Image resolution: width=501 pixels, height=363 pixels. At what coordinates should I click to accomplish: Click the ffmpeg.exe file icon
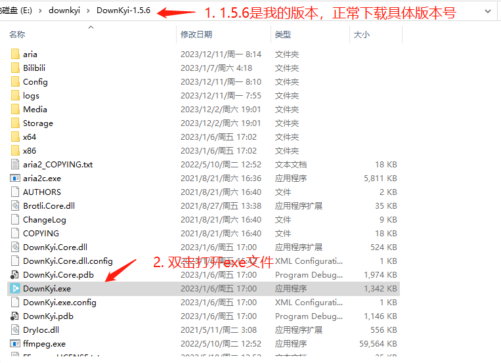(15, 344)
